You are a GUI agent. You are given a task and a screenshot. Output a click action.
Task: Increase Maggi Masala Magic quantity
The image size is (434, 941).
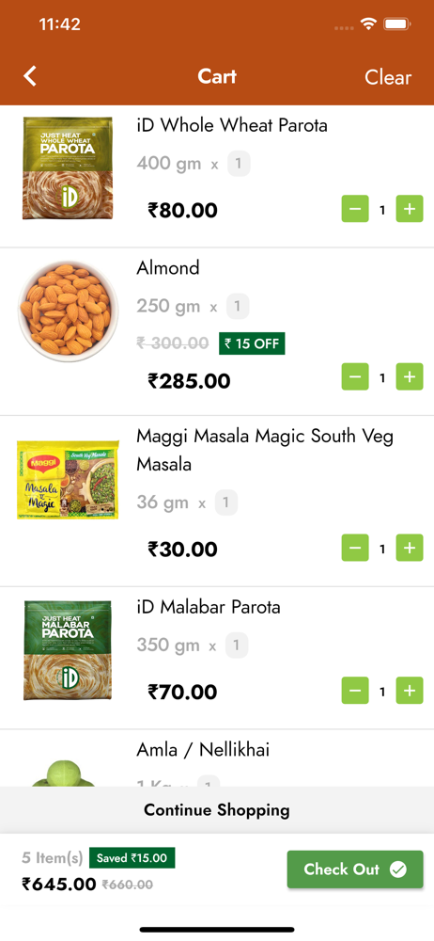(x=410, y=548)
